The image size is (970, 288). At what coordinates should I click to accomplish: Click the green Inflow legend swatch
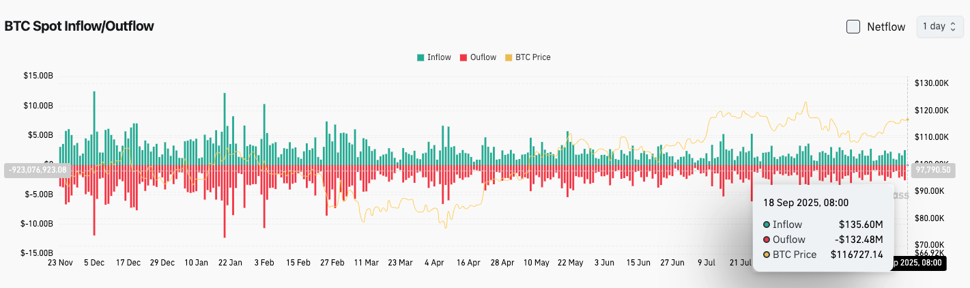coord(420,57)
